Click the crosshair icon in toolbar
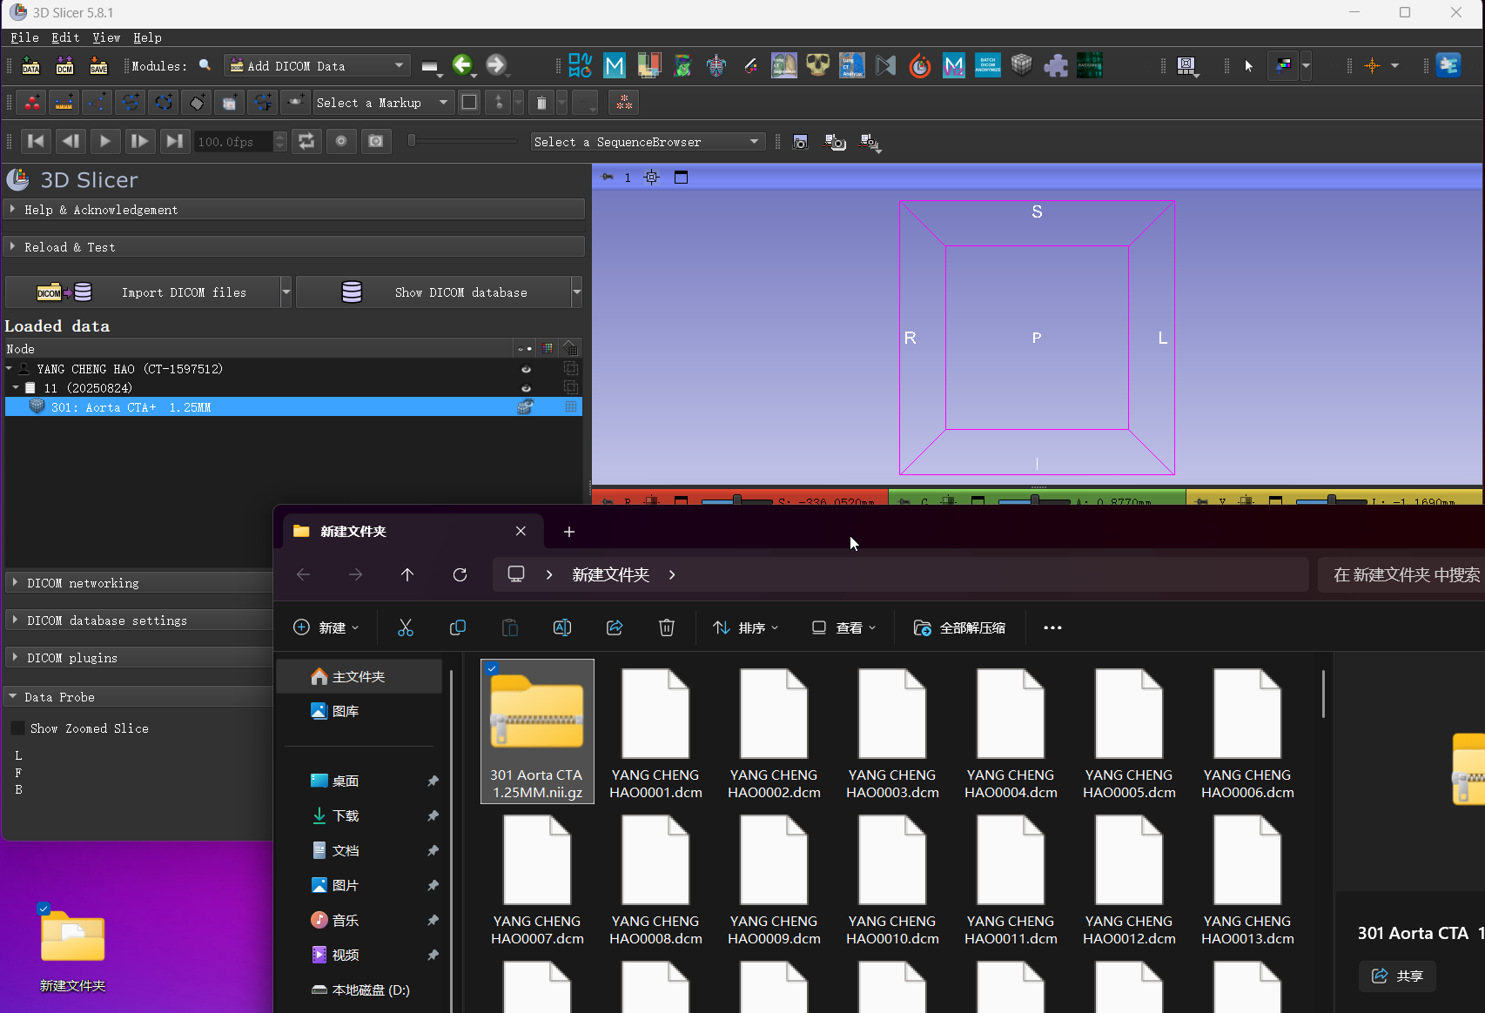Screen dimensions: 1485x1013 pyautogui.click(x=1372, y=65)
